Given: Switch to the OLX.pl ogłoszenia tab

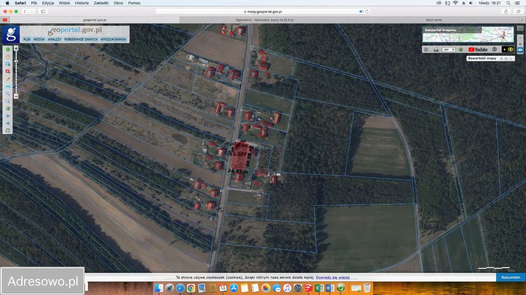Looking at the screenshot, I should (x=264, y=20).
